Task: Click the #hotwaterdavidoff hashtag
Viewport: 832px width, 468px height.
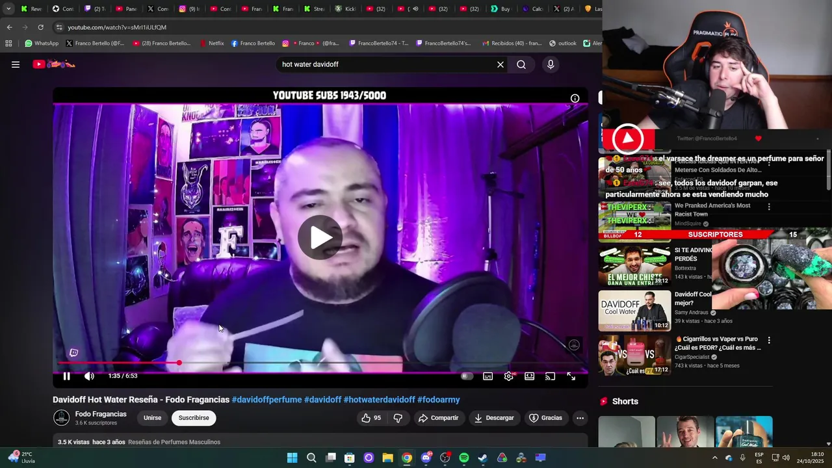Action: [379, 400]
